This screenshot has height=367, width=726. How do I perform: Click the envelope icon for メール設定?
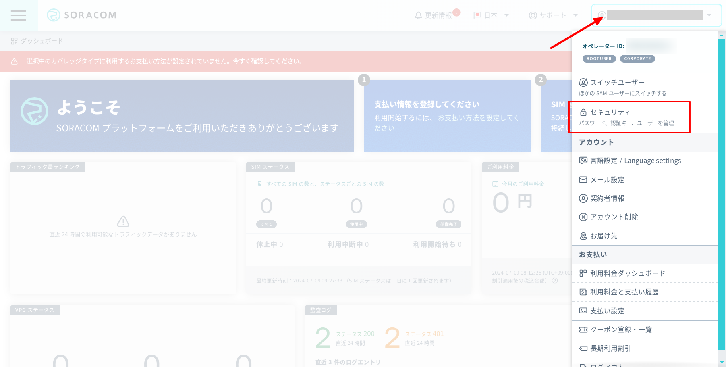pos(583,179)
